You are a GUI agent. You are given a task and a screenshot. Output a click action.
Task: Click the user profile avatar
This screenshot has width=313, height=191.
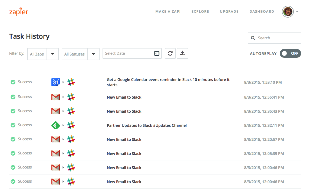[288, 12]
